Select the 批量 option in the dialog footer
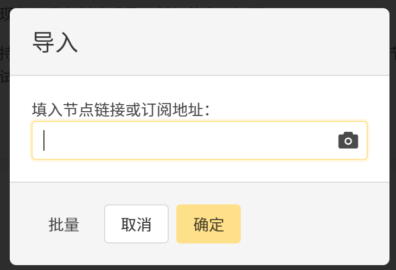The image size is (396, 270). pyautogui.click(x=64, y=224)
